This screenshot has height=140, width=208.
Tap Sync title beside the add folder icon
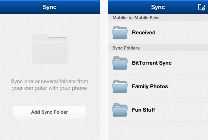tap(158, 7)
